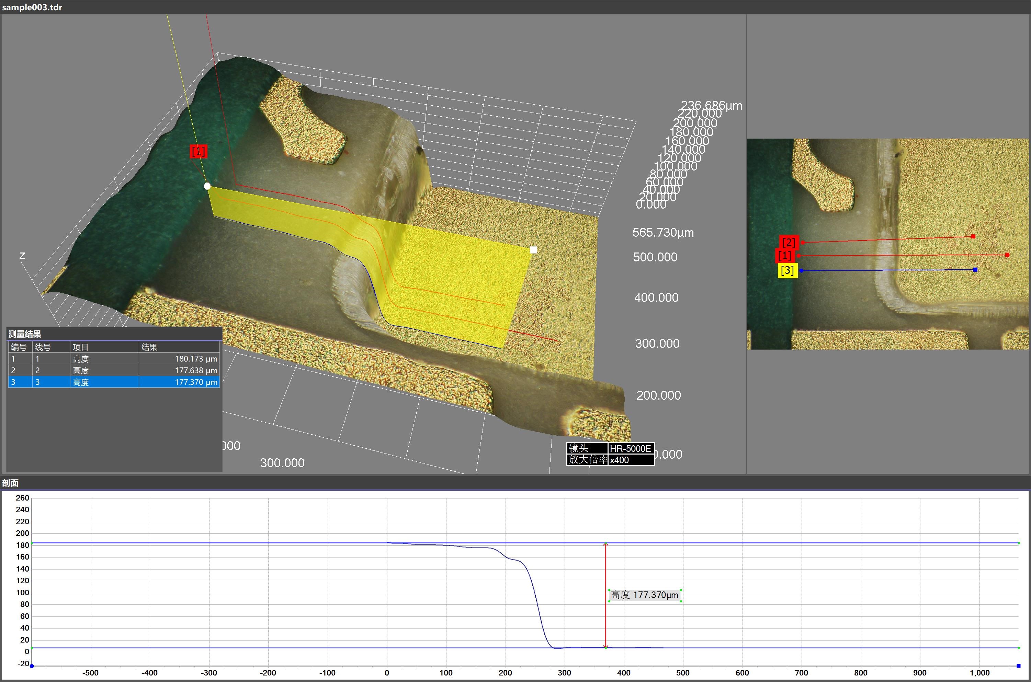Click the white square handle on yellow plane

533,250
